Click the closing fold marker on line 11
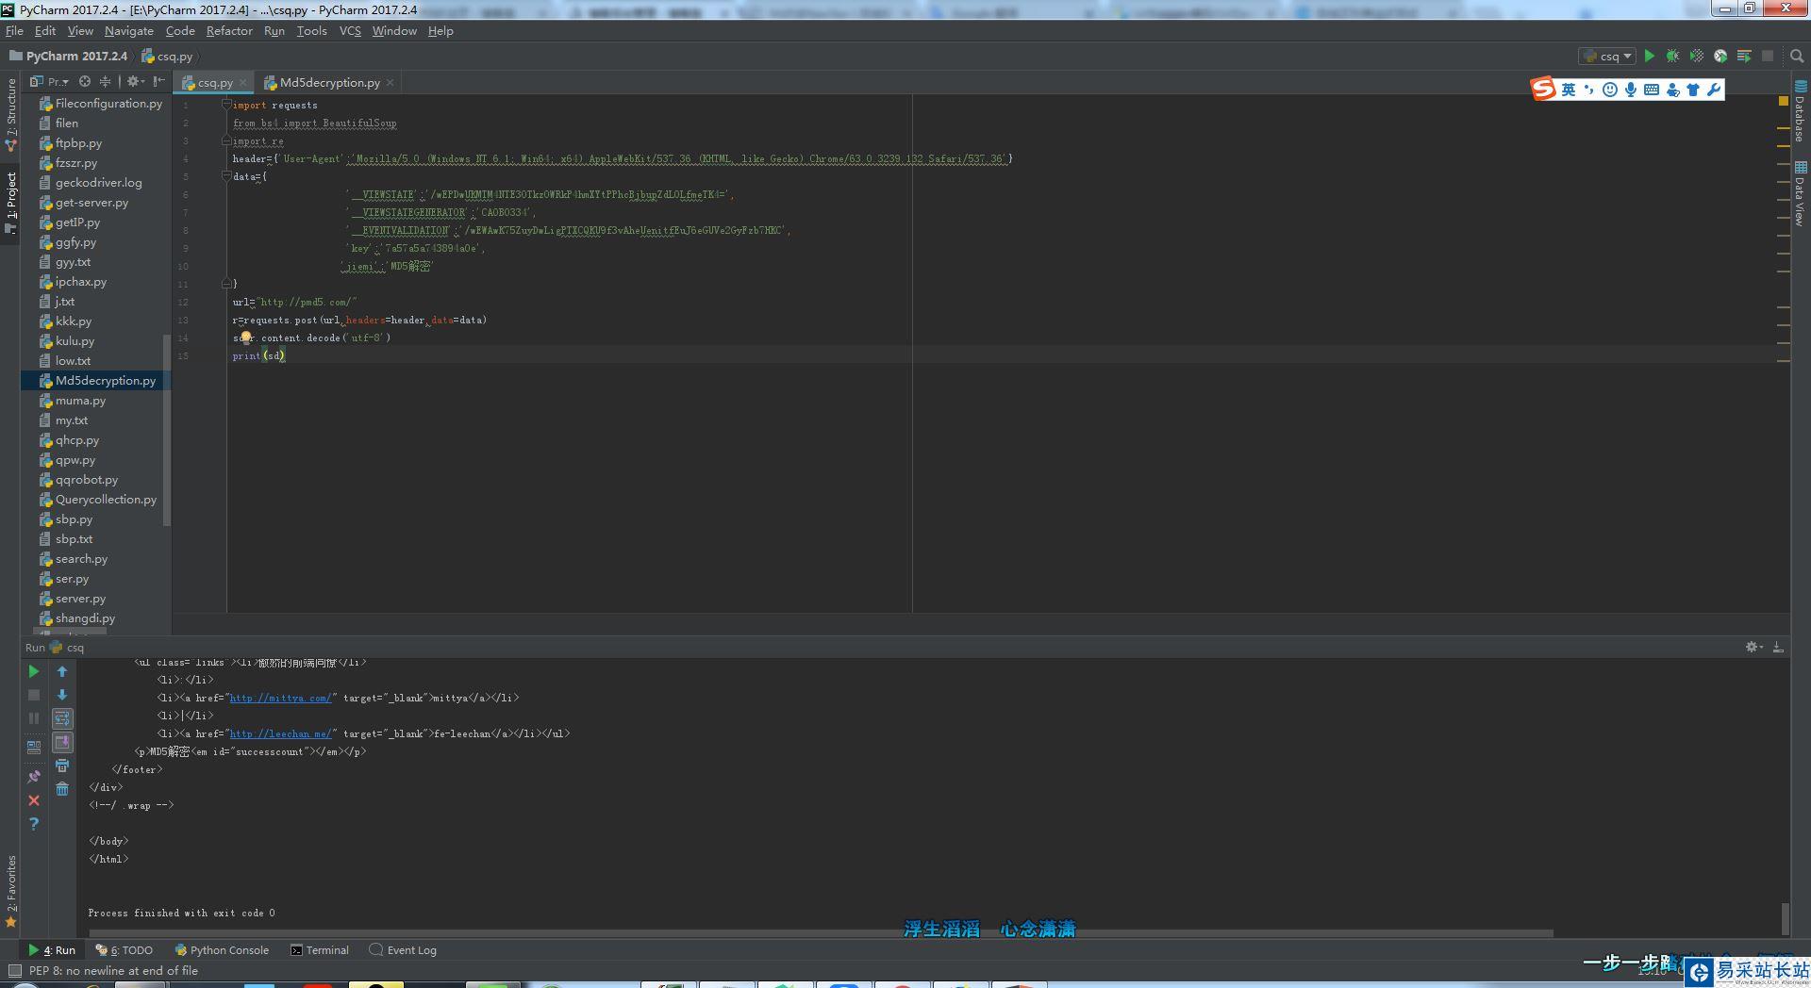1811x988 pixels. point(226,284)
